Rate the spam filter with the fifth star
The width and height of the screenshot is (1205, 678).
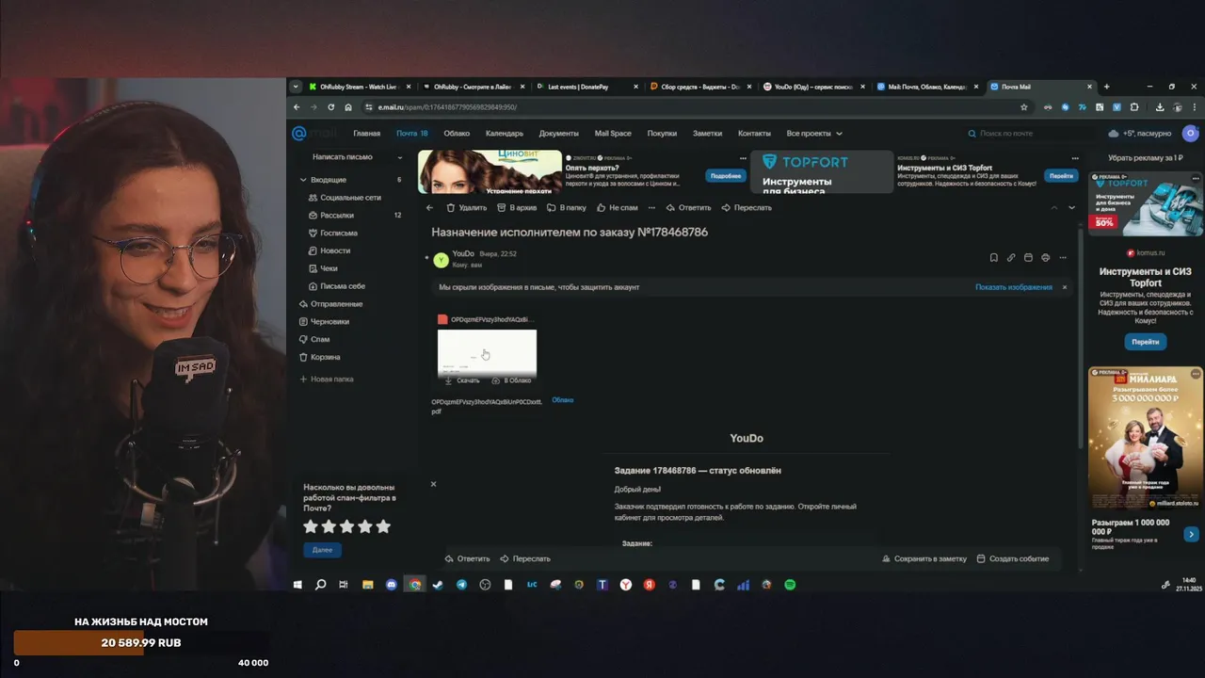pos(383,526)
